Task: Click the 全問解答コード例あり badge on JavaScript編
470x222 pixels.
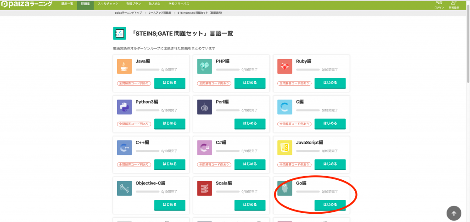Action: pyautogui.click(x=294, y=165)
